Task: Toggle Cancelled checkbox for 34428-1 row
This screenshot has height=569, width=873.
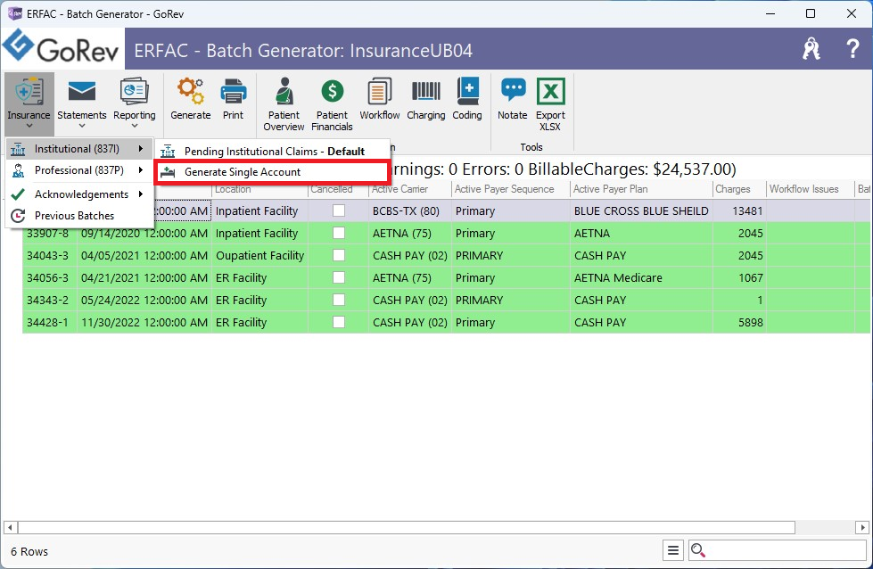Action: 339,322
